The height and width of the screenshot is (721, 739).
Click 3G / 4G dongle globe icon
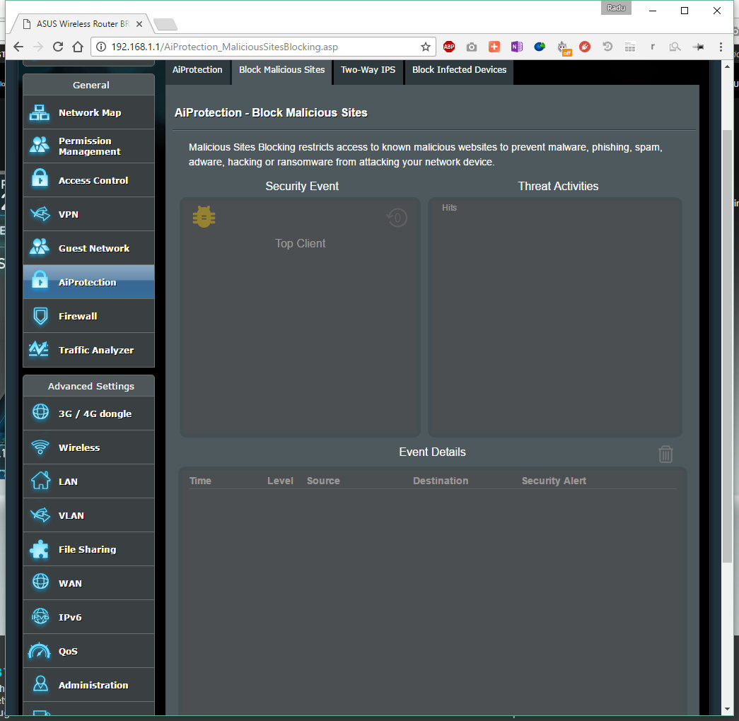click(40, 412)
